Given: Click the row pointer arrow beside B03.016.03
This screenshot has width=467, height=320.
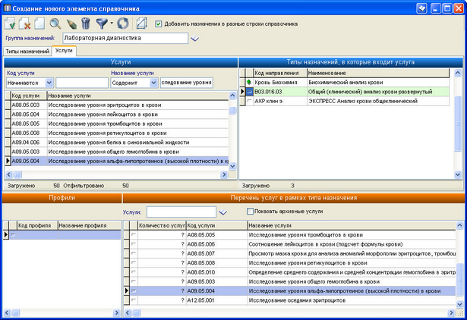Looking at the screenshot, I should (242, 91).
